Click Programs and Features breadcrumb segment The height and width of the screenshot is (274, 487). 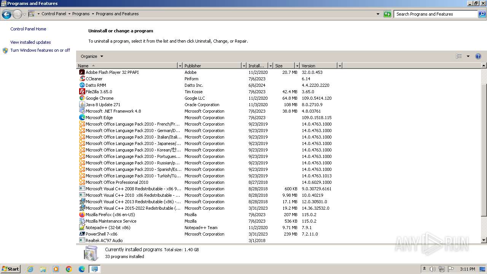(117, 14)
